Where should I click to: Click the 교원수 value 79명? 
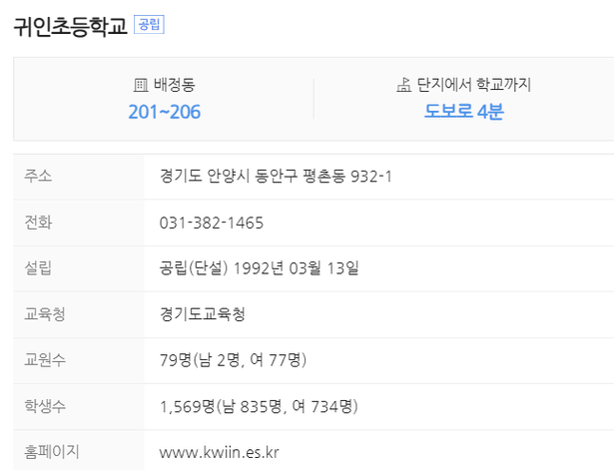[175, 360]
